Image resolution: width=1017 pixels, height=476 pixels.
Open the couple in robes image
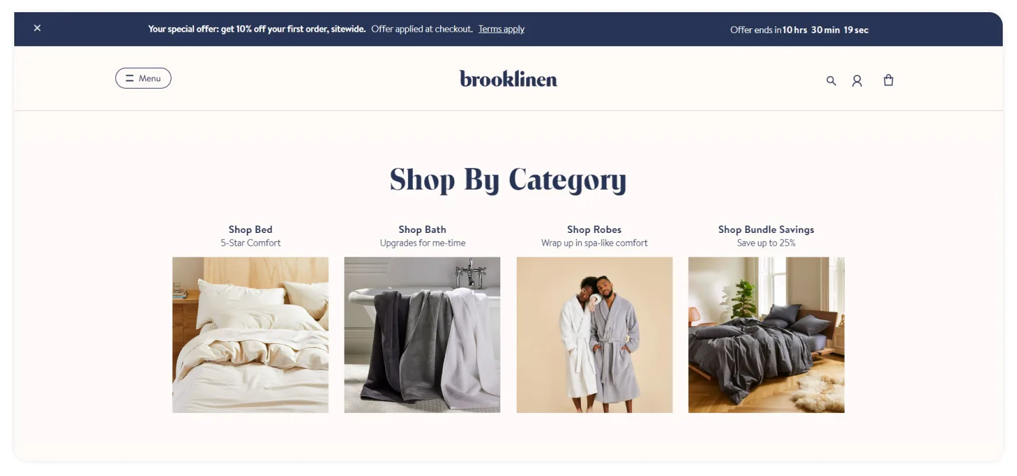(595, 334)
